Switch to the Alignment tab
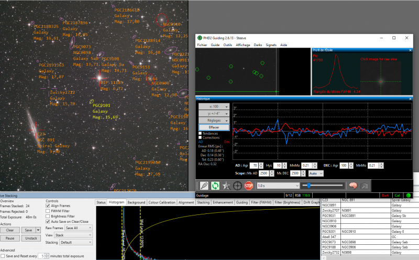 (186, 202)
